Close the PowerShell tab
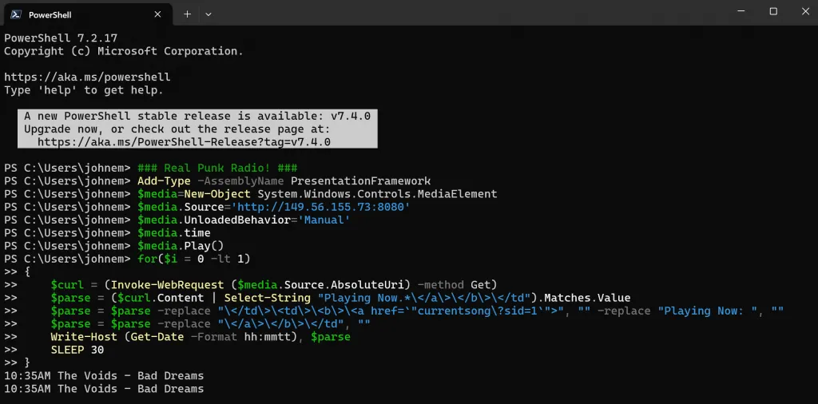818x404 pixels. pos(157,14)
